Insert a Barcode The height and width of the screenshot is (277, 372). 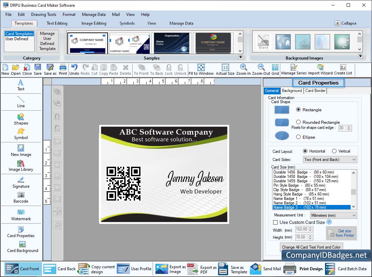[21, 198]
